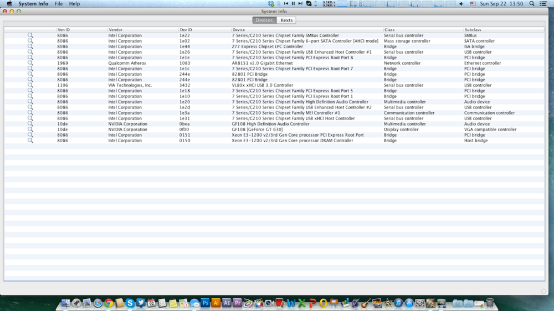Open the File menu

[x=59, y=4]
